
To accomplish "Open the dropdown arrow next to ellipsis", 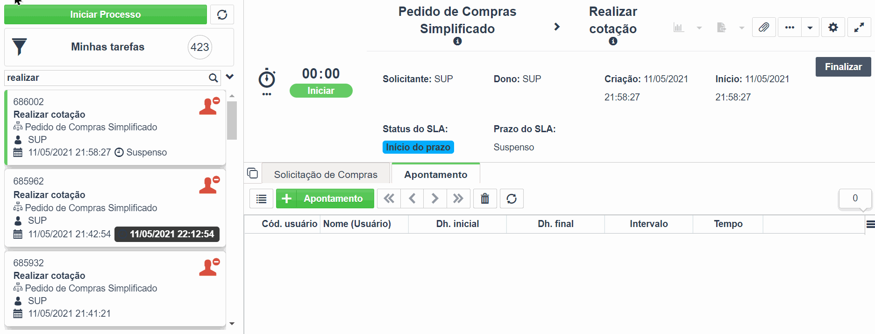I will (x=810, y=28).
